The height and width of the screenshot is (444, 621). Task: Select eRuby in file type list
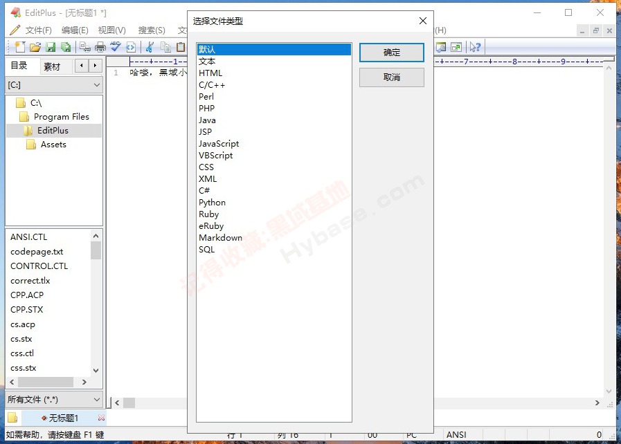pyautogui.click(x=273, y=225)
